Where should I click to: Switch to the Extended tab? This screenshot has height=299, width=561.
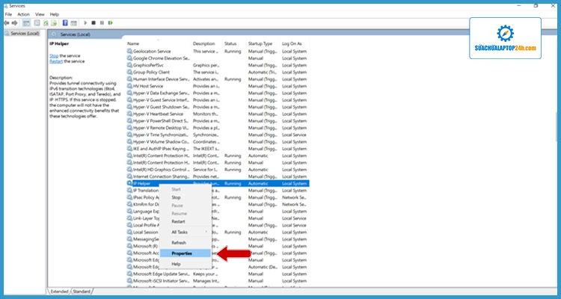coord(59,291)
